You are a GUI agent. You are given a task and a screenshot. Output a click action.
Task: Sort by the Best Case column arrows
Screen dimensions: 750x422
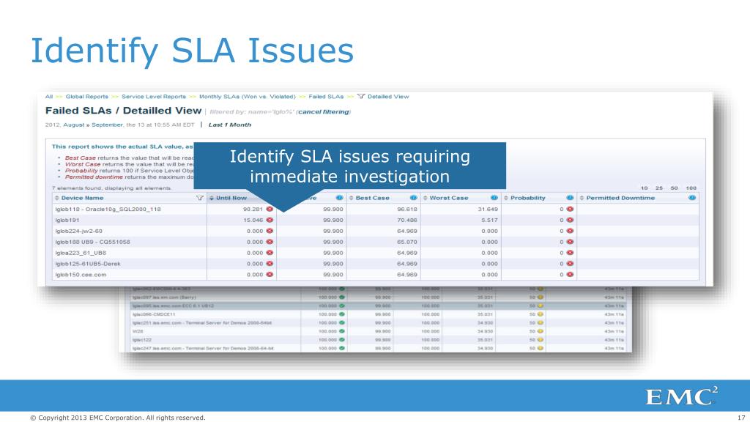pos(351,198)
